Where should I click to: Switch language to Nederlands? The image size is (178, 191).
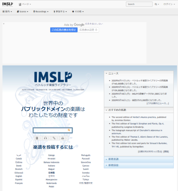51,183
